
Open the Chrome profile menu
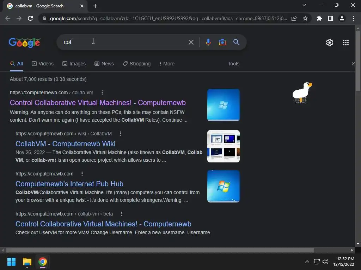coord(342,18)
